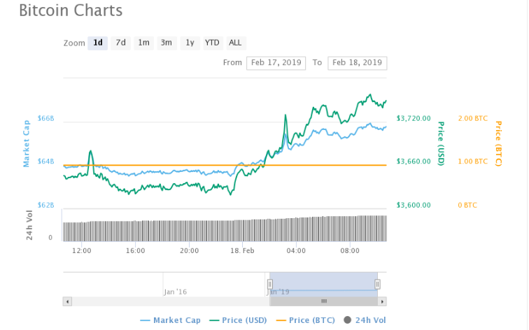Viewport: 529px width, 330px height.
Task: Click the $3,660.00 price axis label
Action: [414, 162]
